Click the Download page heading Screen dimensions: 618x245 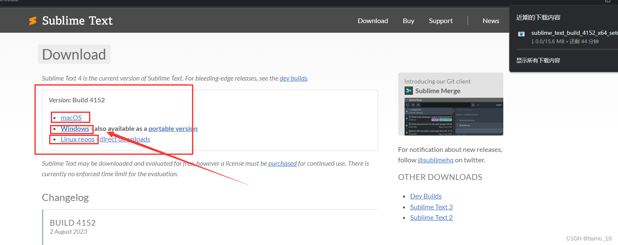pyautogui.click(x=74, y=54)
